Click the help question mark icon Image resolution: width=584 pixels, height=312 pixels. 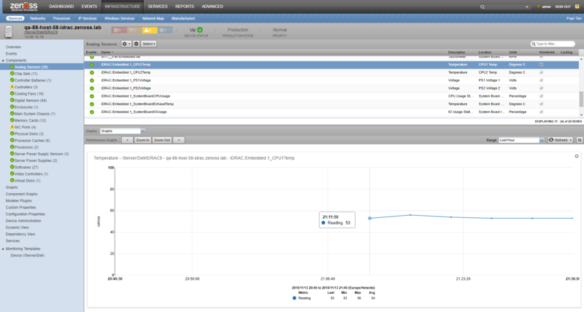577,7
